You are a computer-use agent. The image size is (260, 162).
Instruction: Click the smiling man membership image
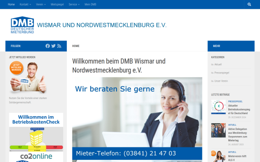pos(29,77)
